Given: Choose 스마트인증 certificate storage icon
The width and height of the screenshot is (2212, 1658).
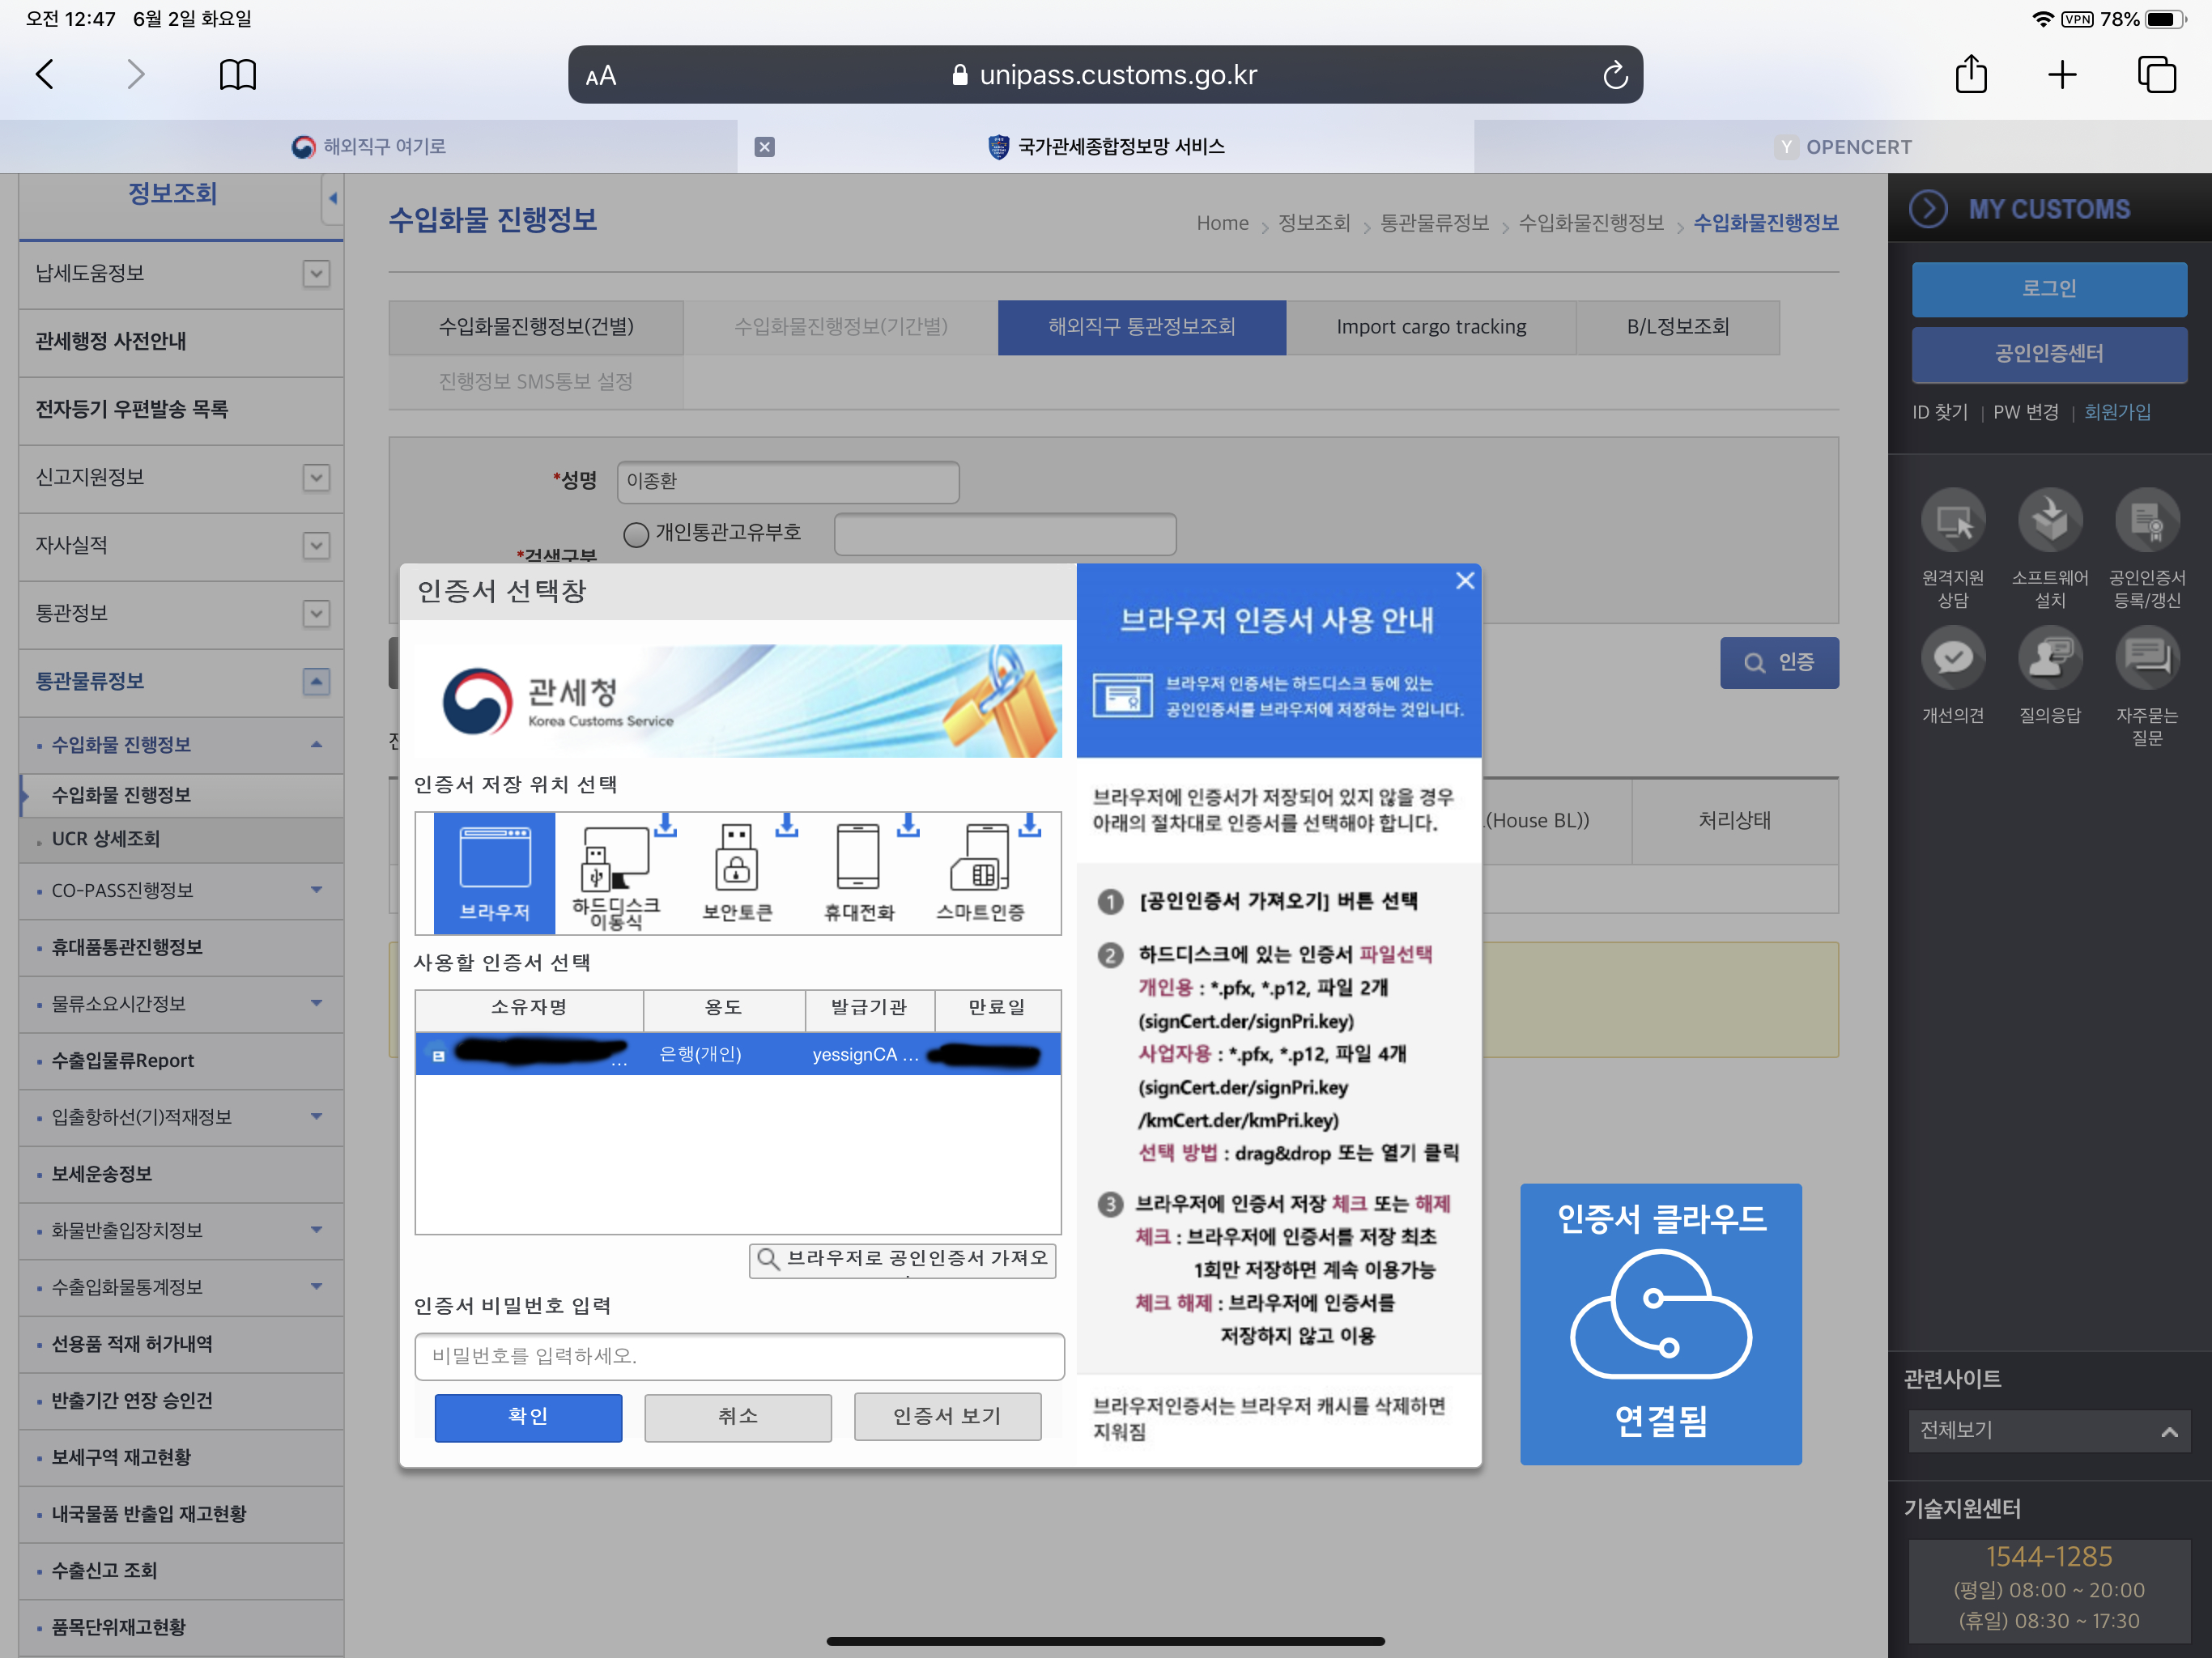Looking at the screenshot, I should coord(980,871).
